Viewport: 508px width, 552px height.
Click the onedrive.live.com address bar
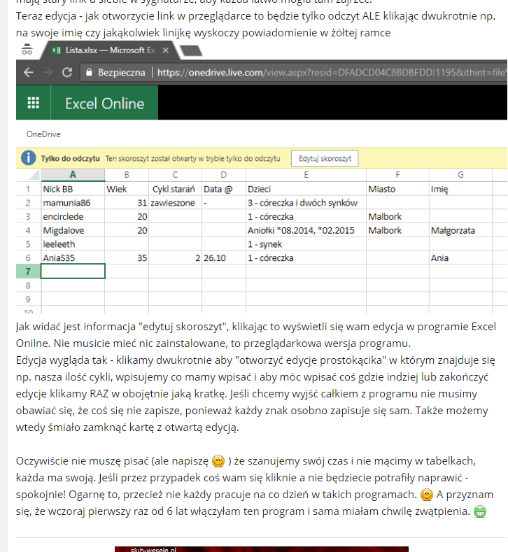(295, 73)
